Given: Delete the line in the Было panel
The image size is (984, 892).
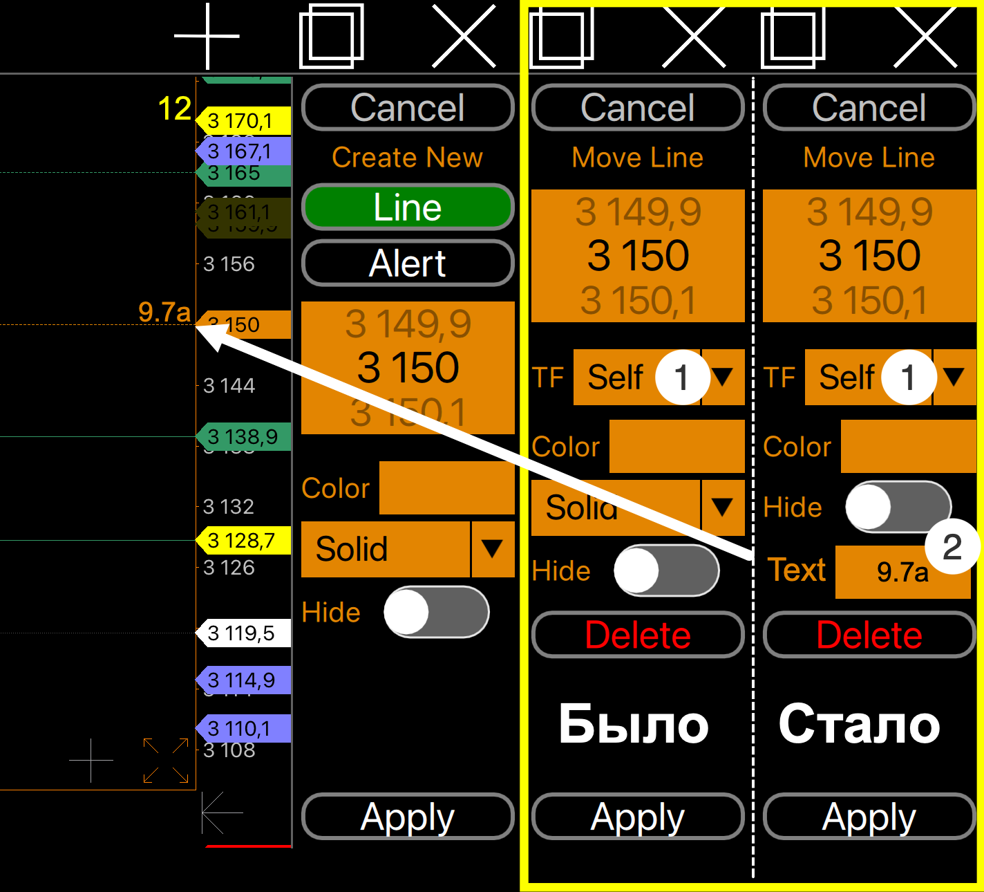Looking at the screenshot, I should [638, 634].
